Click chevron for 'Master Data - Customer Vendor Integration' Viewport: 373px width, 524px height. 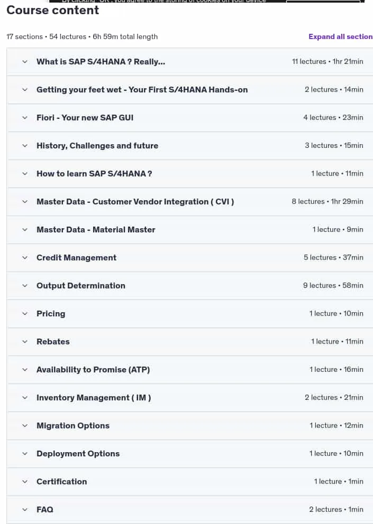pyautogui.click(x=25, y=202)
